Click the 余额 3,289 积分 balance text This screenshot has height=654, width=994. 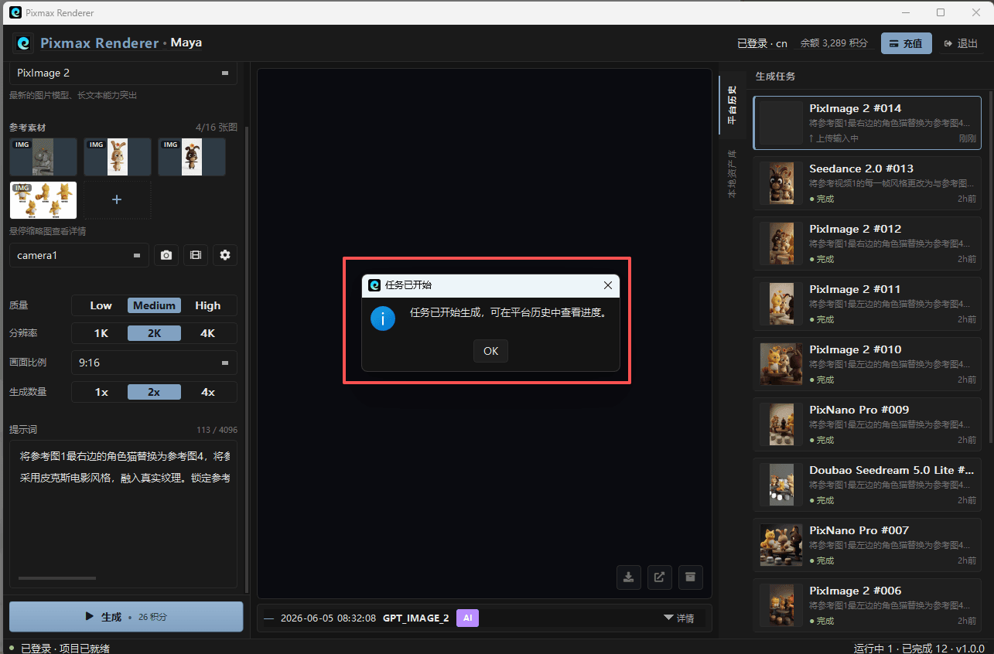[833, 43]
